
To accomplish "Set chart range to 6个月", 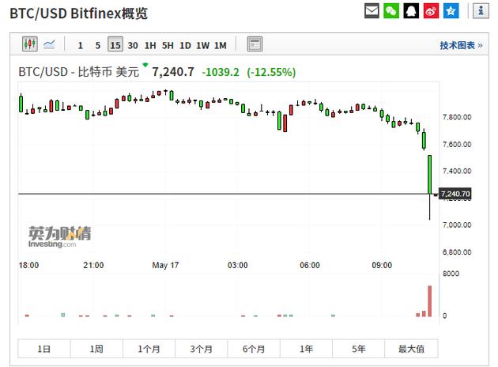I will coord(254,349).
